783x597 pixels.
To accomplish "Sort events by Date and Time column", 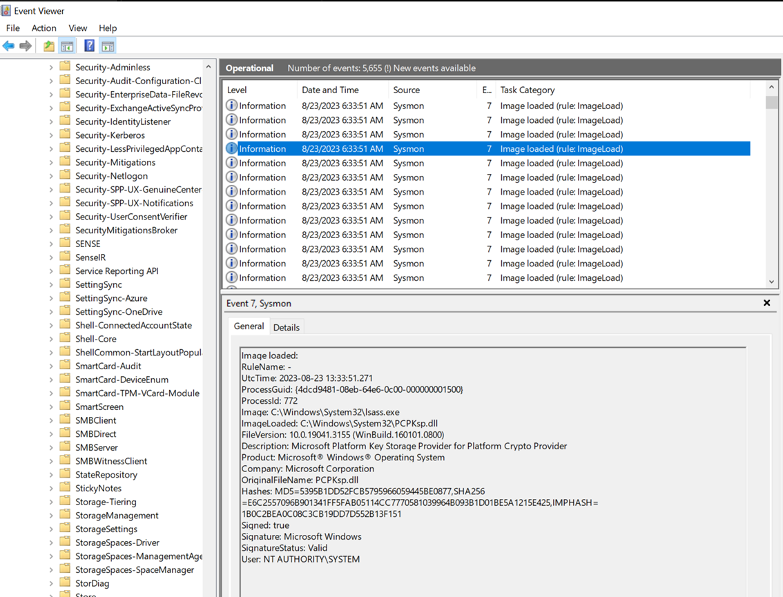I will coord(330,90).
